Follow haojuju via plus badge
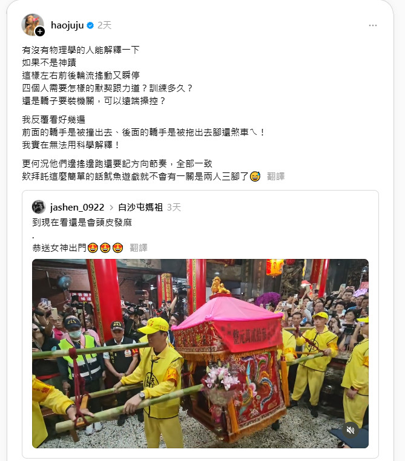 [40, 31]
